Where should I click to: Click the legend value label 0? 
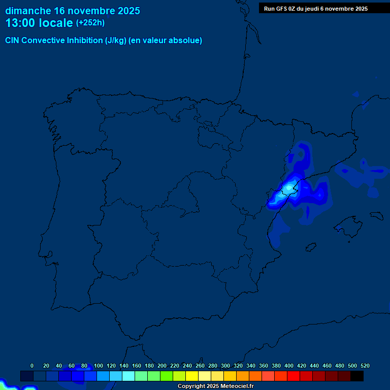point(32,366)
